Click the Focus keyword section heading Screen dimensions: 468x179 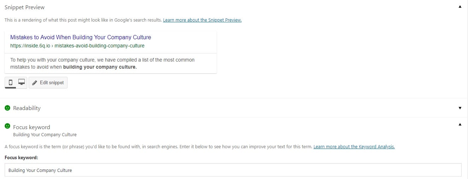tap(31, 127)
